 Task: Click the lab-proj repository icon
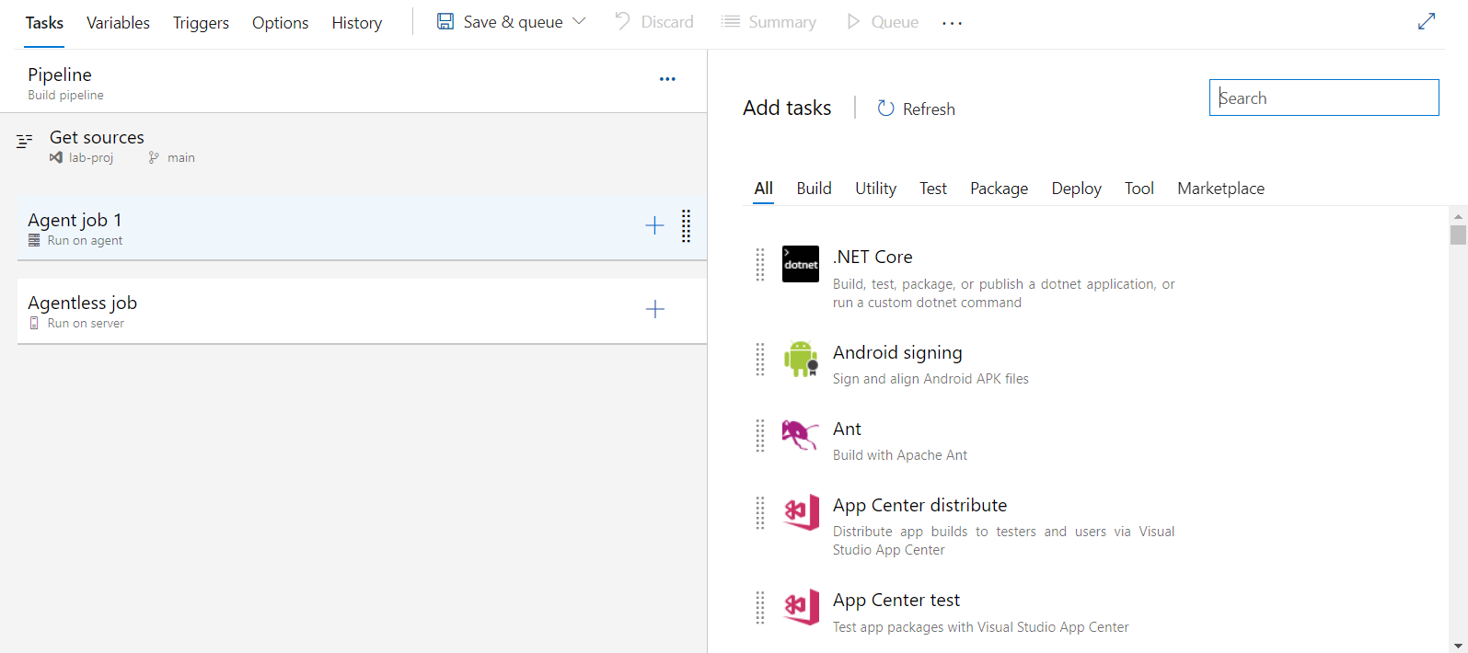pos(56,157)
